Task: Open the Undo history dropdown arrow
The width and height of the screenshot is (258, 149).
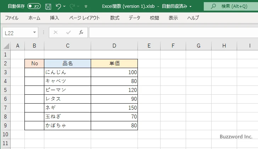Action: [x=65, y=6]
